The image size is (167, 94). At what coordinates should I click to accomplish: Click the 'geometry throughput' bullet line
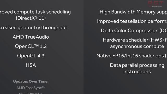(x=34, y=28)
